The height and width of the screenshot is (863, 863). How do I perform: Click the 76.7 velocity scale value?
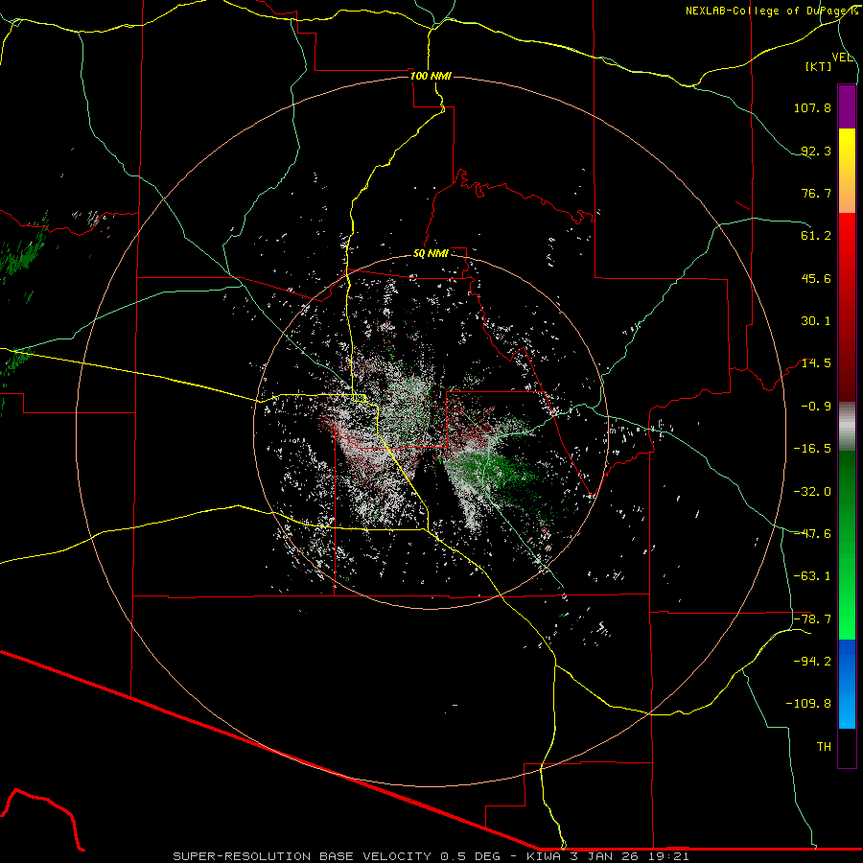coord(816,193)
